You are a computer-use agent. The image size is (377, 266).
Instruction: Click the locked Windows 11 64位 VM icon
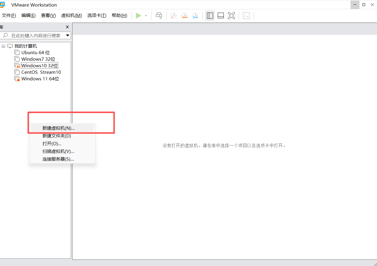point(17,79)
